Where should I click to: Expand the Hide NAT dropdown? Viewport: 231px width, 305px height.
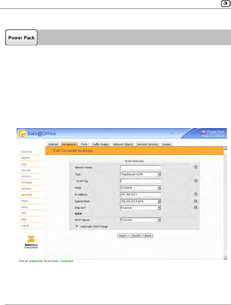click(x=159, y=208)
